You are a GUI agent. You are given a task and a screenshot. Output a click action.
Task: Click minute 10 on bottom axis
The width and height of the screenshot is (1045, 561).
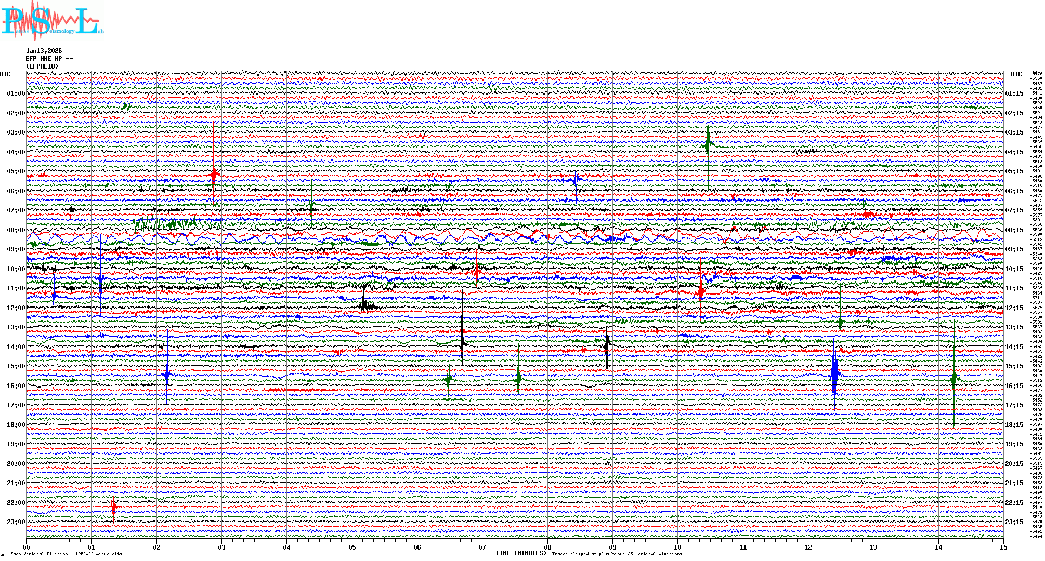(677, 547)
